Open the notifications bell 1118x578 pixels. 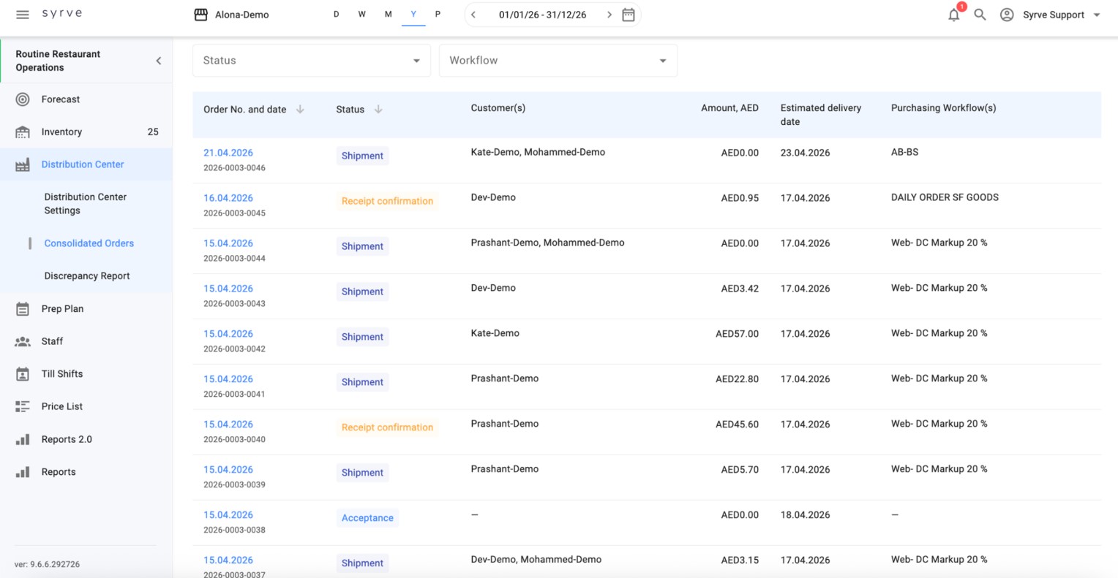coord(954,15)
